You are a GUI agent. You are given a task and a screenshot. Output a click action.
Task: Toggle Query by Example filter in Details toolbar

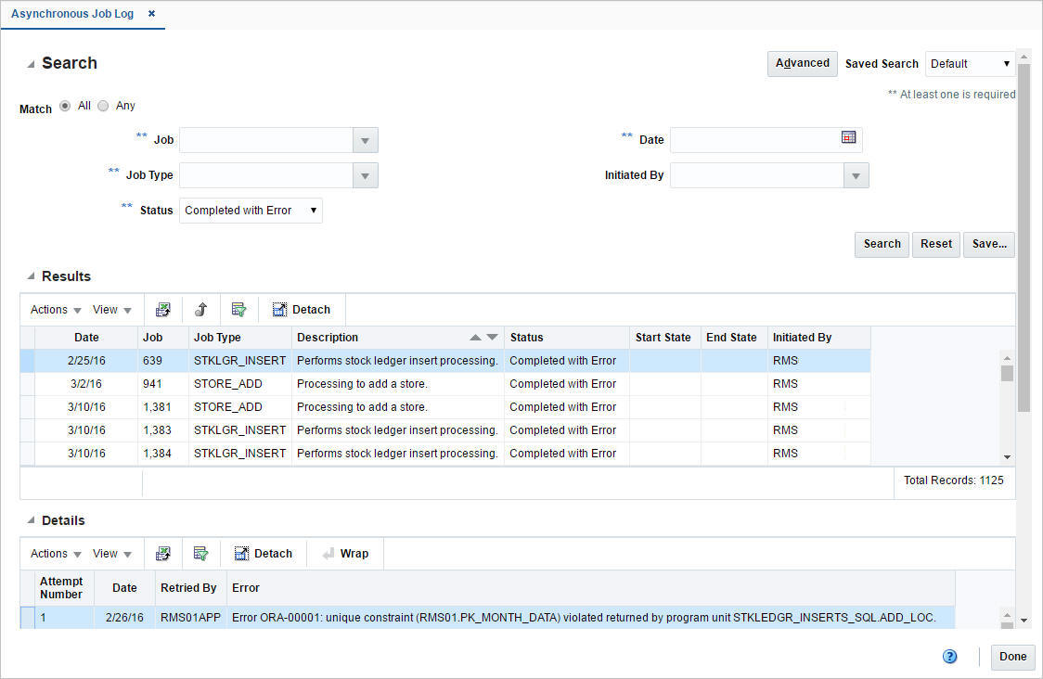point(201,553)
